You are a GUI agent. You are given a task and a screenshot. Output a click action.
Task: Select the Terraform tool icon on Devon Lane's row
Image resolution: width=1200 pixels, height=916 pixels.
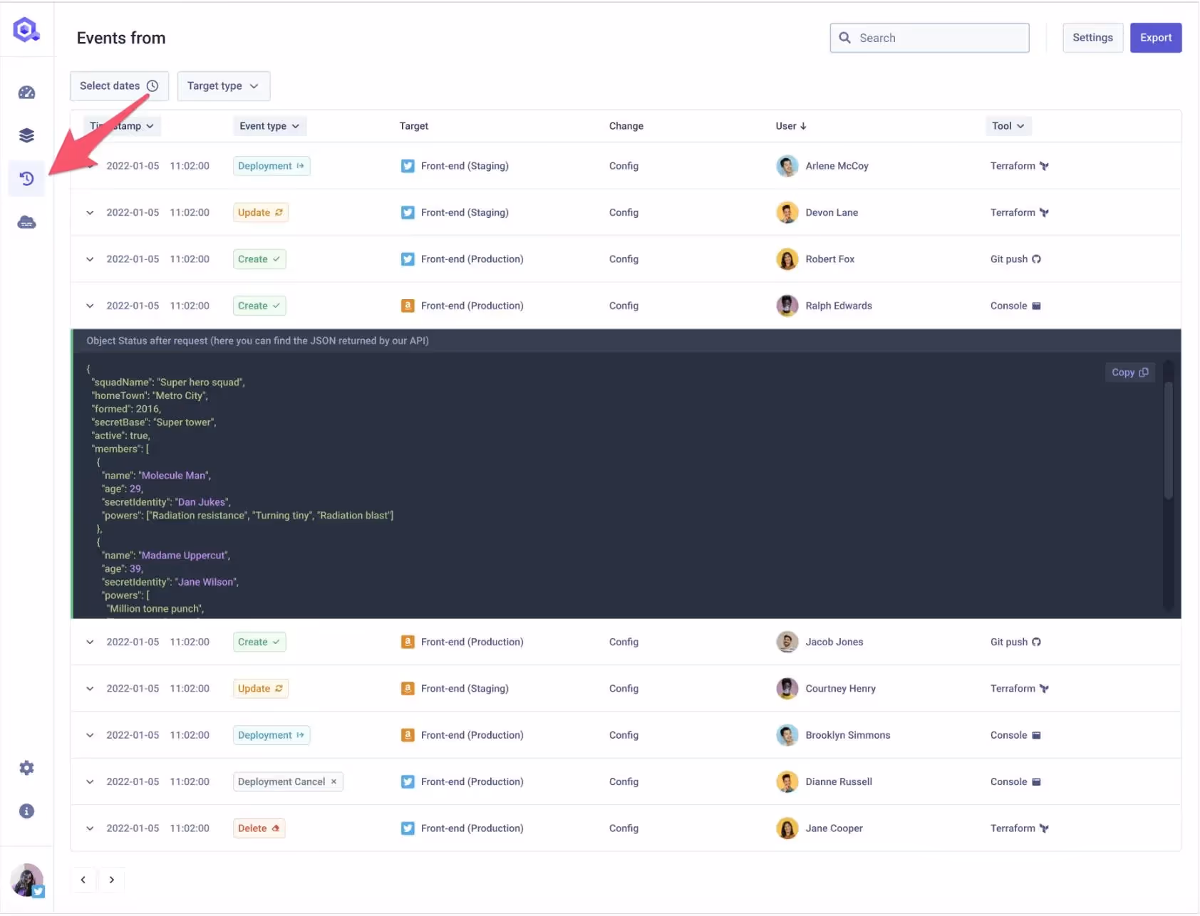(1044, 212)
